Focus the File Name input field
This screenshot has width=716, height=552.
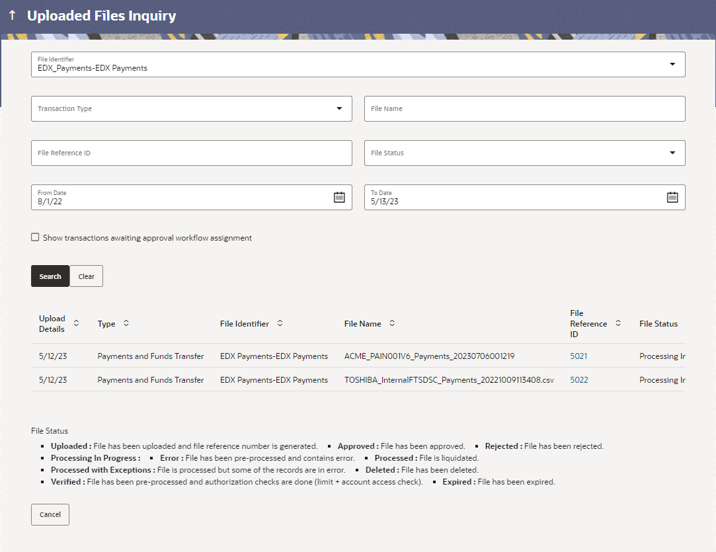point(525,108)
